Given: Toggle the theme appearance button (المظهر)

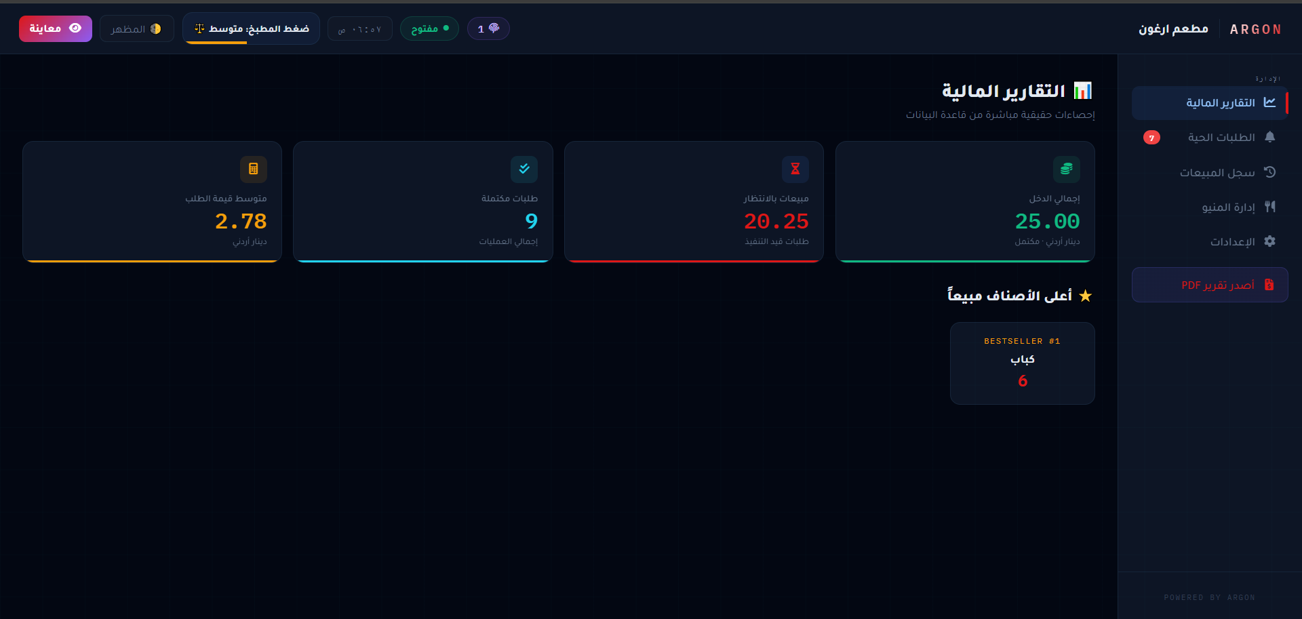Looking at the screenshot, I should 136,28.
